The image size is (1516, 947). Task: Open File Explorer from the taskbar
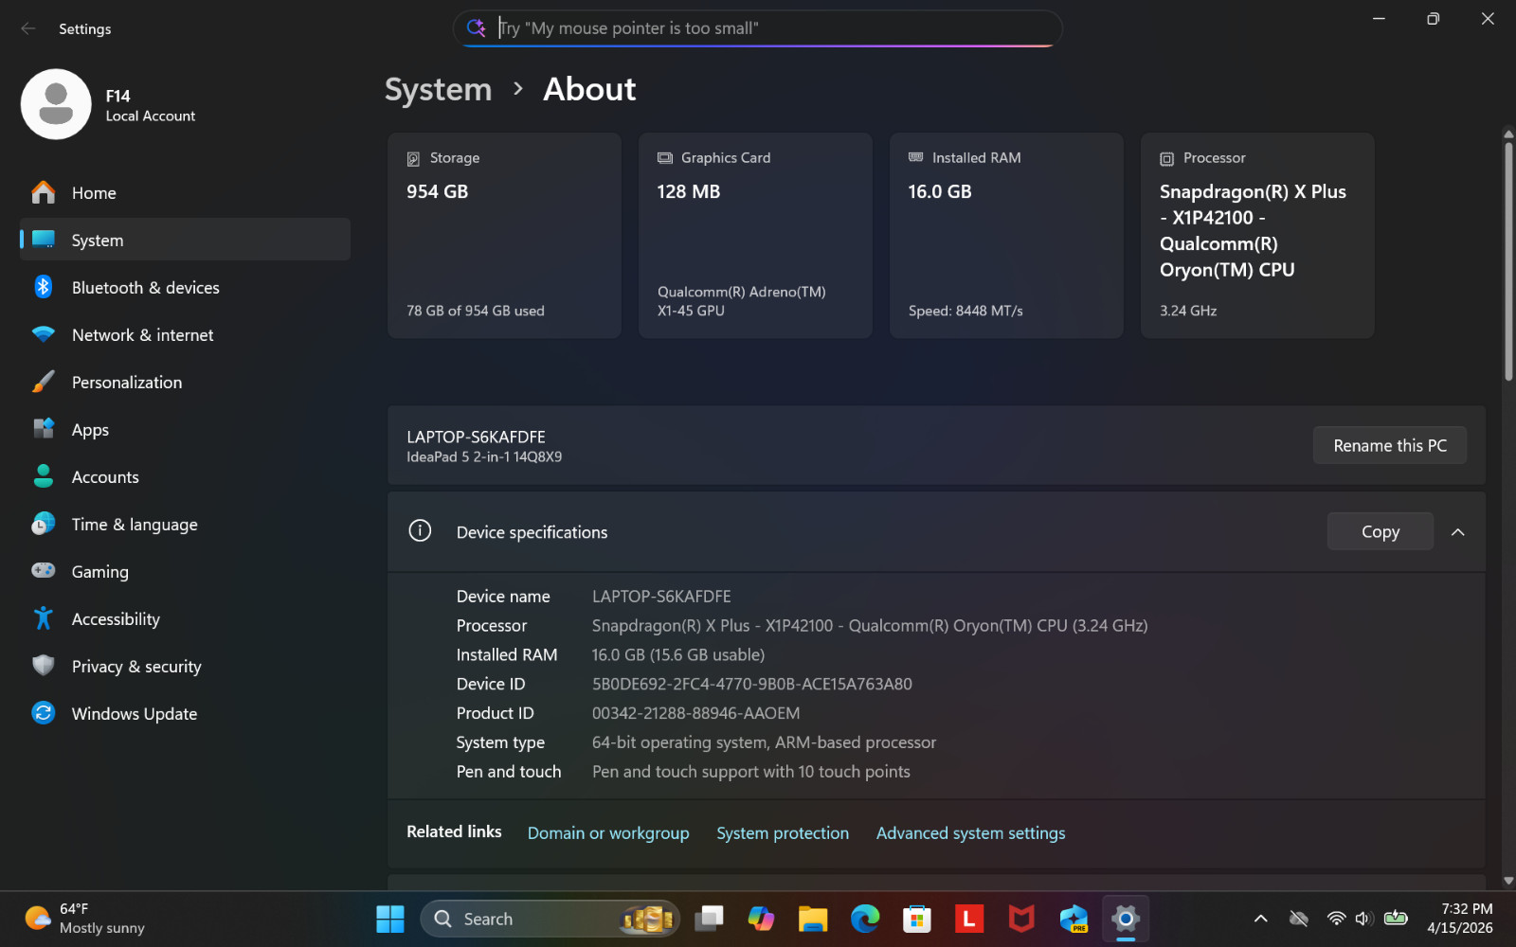click(813, 919)
